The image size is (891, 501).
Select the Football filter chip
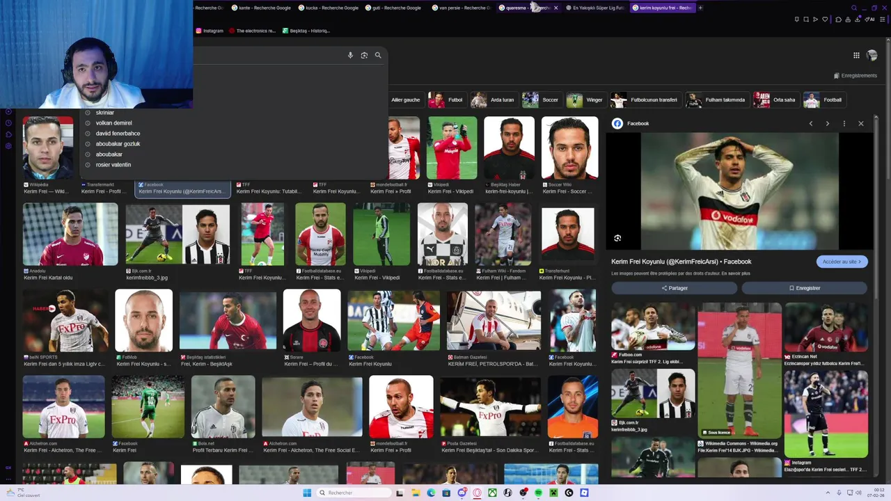click(x=823, y=100)
